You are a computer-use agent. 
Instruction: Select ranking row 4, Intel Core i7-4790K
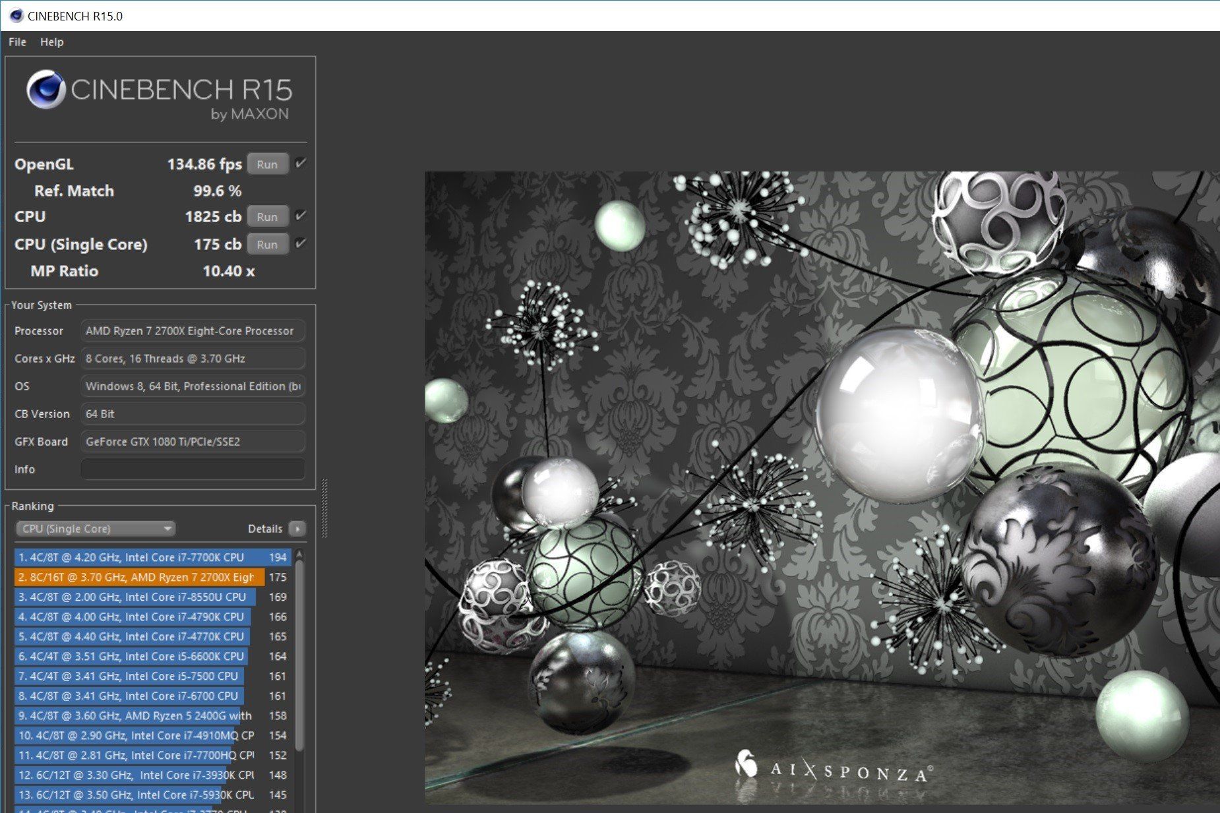pyautogui.click(x=153, y=617)
